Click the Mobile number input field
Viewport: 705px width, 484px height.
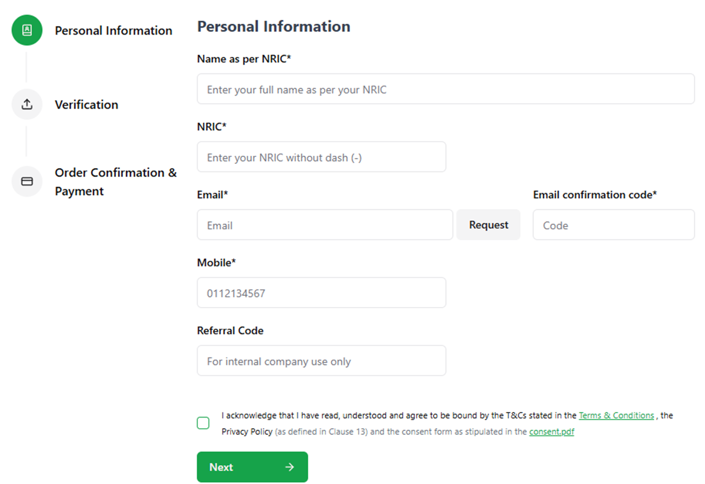click(x=321, y=293)
